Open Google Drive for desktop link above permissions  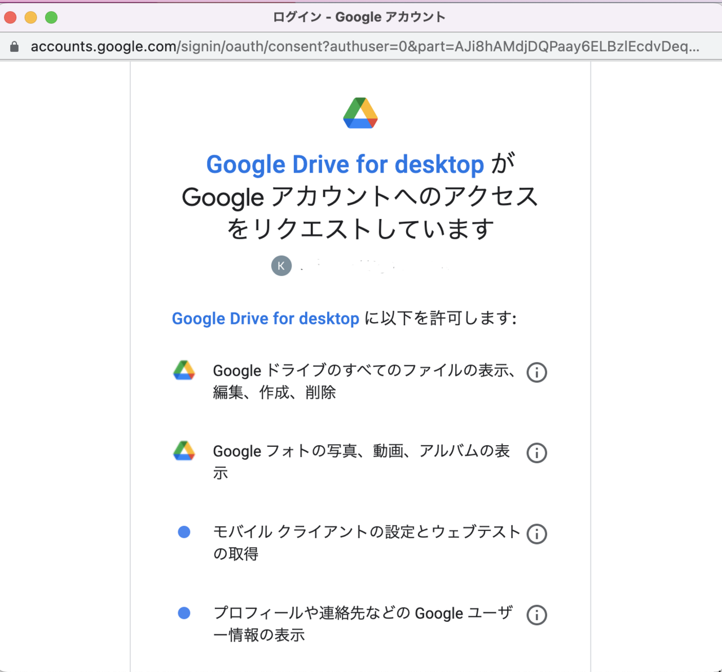tap(266, 318)
